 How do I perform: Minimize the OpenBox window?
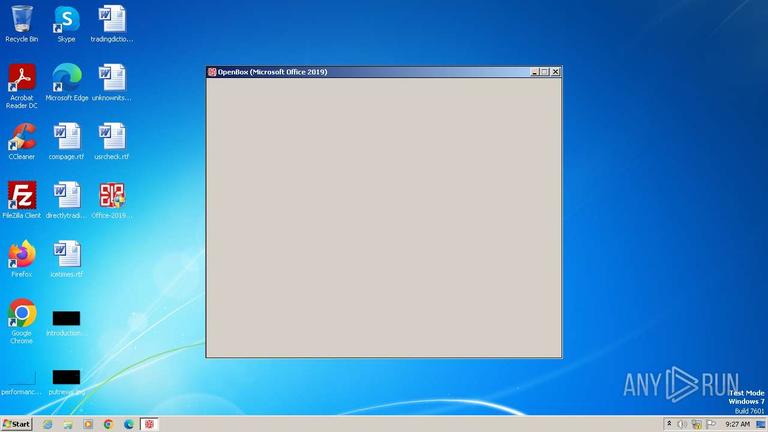click(535, 72)
